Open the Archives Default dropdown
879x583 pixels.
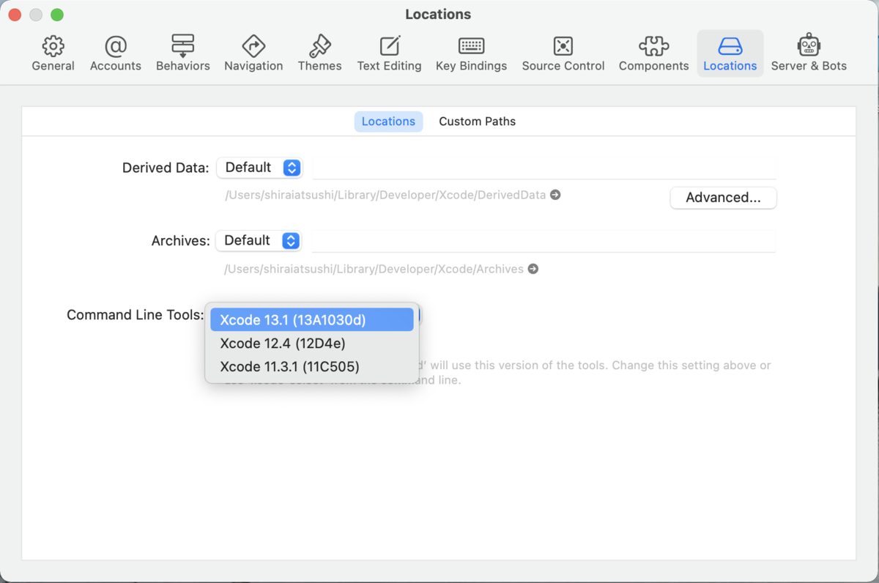coord(259,241)
